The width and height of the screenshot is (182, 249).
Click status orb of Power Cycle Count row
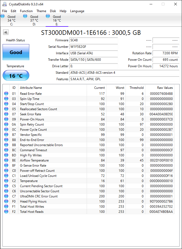pyautogui.click(x=6, y=129)
